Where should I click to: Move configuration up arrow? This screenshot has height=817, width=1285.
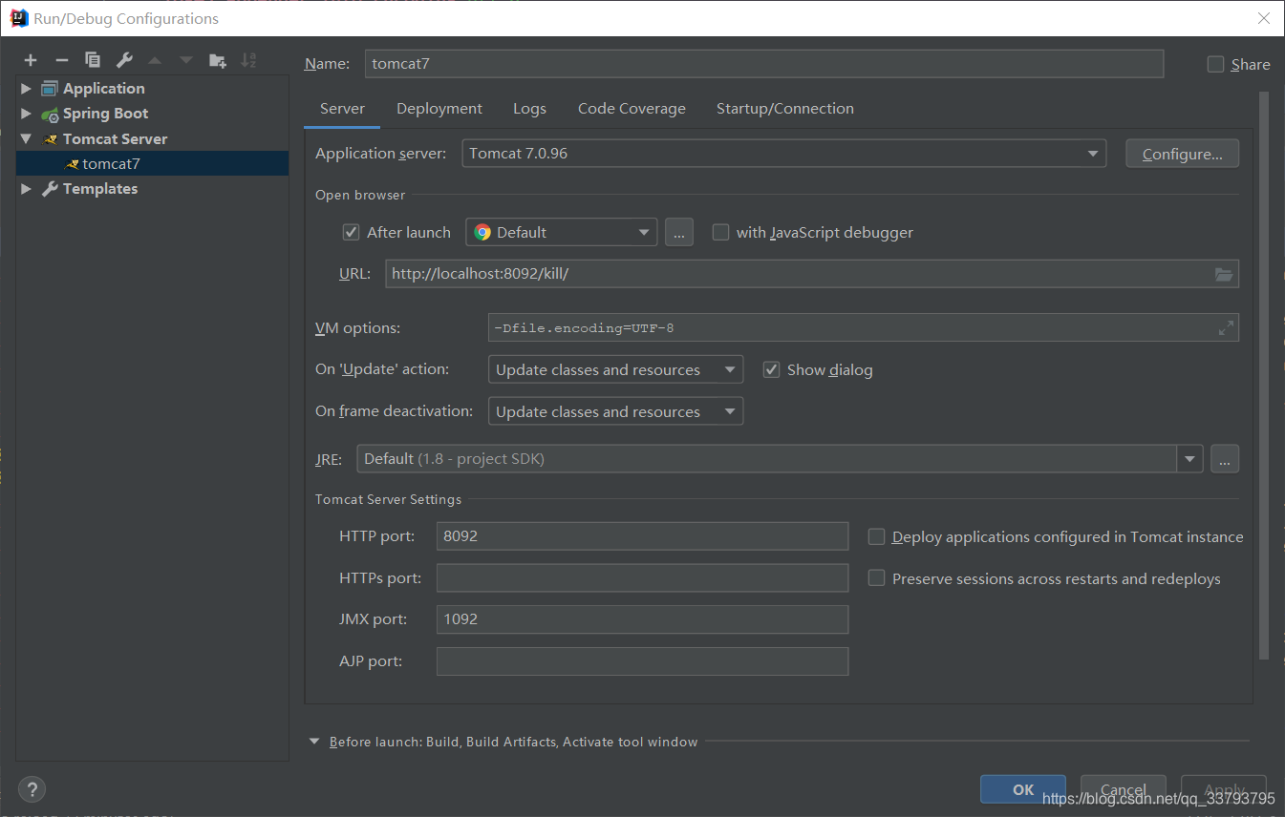point(155,60)
